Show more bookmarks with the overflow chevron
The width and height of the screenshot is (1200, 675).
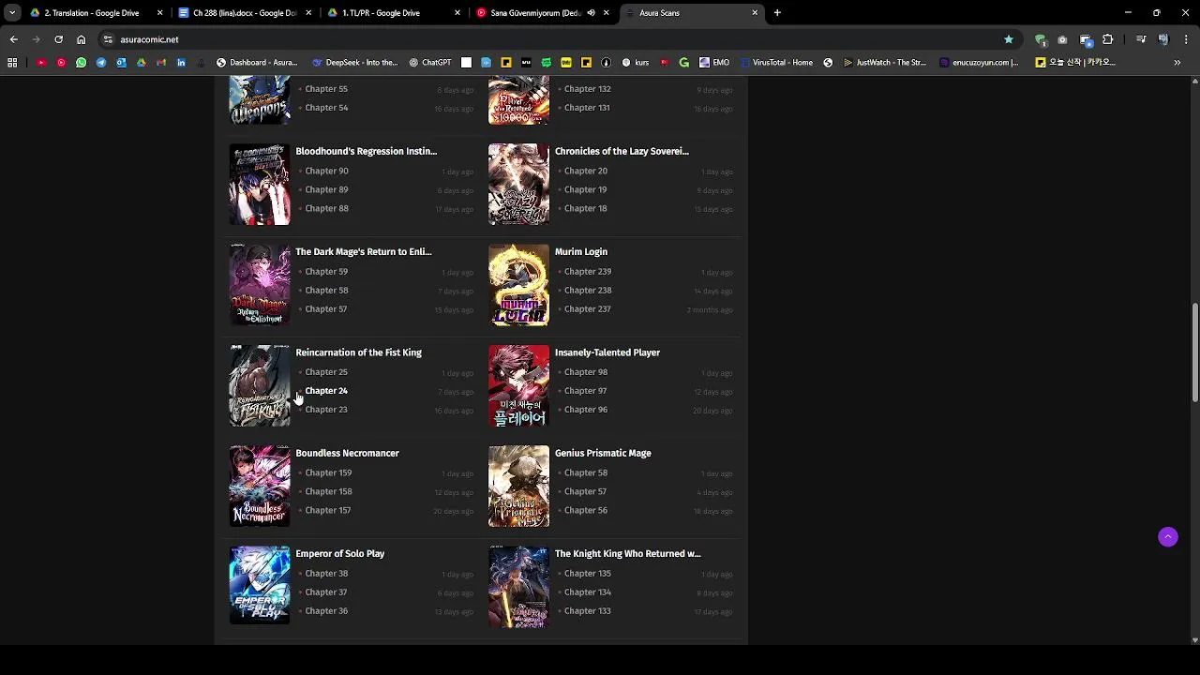(1177, 63)
